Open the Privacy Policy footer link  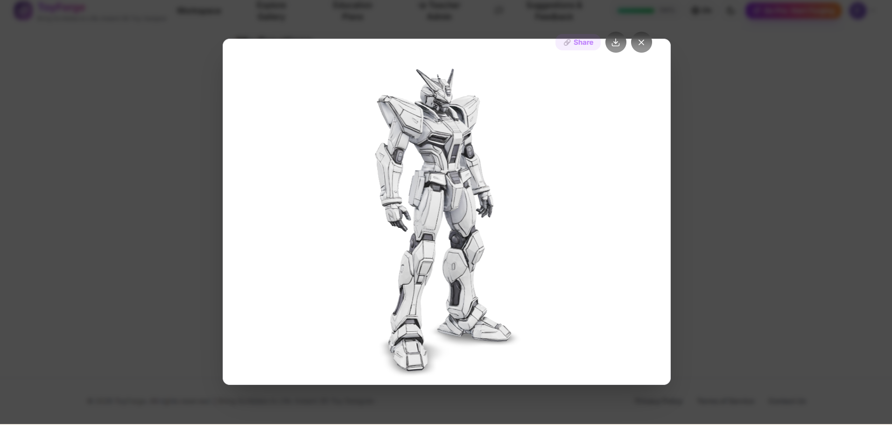[659, 401]
